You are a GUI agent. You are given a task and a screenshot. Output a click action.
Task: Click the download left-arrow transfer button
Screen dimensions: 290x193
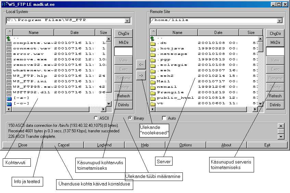point(141,64)
